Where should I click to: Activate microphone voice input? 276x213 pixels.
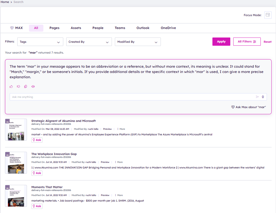(263, 97)
